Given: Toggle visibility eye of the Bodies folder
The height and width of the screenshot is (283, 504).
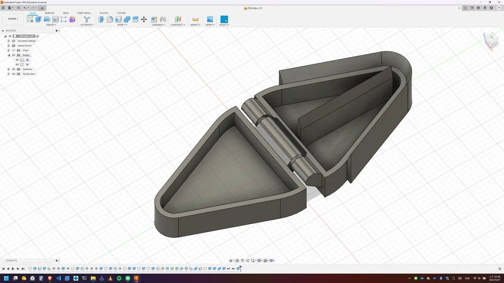Looking at the screenshot, I should 13,55.
